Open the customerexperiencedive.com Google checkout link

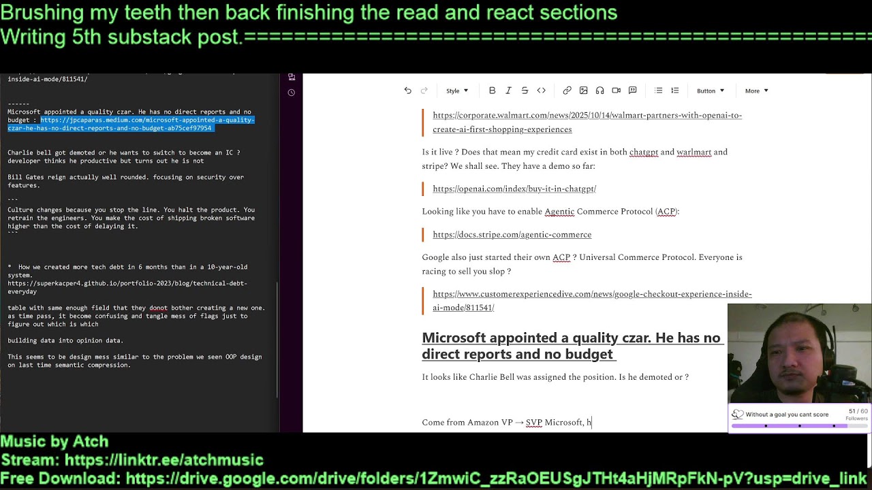pos(592,301)
